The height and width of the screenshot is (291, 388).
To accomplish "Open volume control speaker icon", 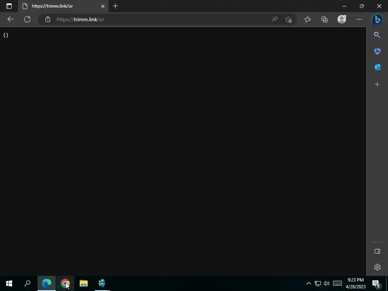I will 327,283.
